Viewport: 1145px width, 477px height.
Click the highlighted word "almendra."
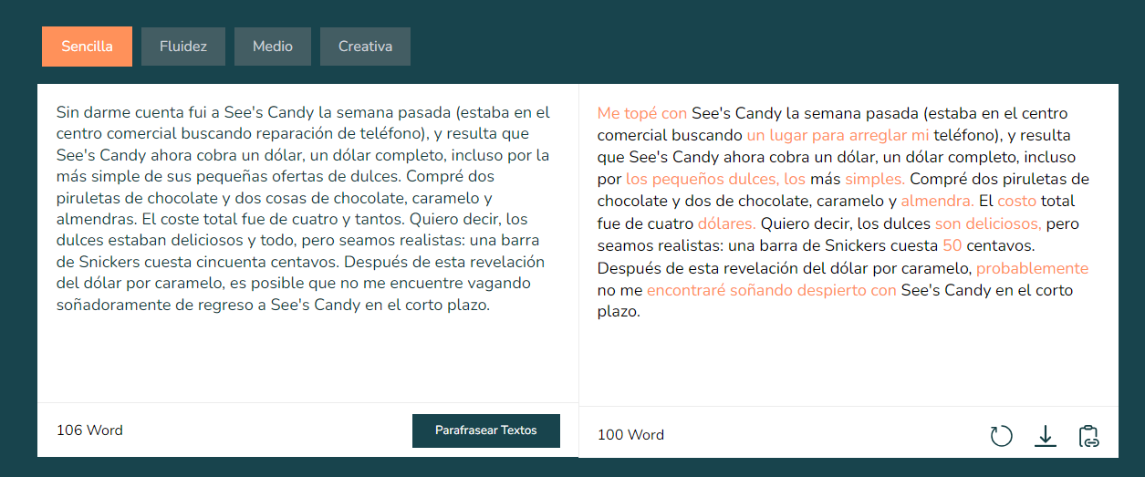point(937,202)
